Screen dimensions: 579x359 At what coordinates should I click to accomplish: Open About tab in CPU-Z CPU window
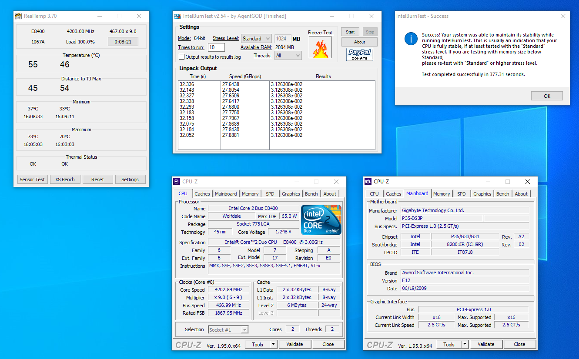click(x=330, y=194)
